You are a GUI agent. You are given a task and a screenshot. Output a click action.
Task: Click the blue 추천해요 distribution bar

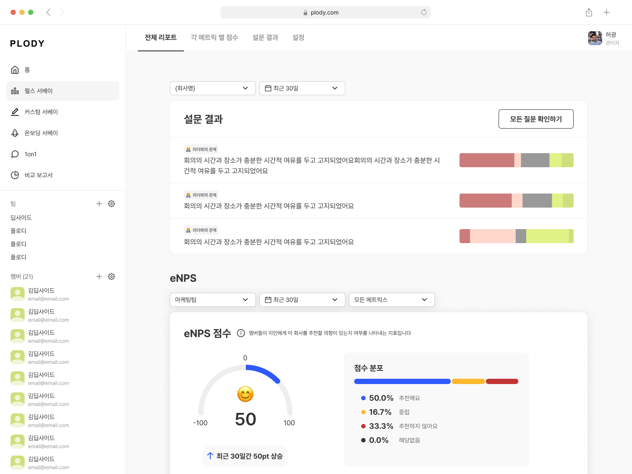402,381
